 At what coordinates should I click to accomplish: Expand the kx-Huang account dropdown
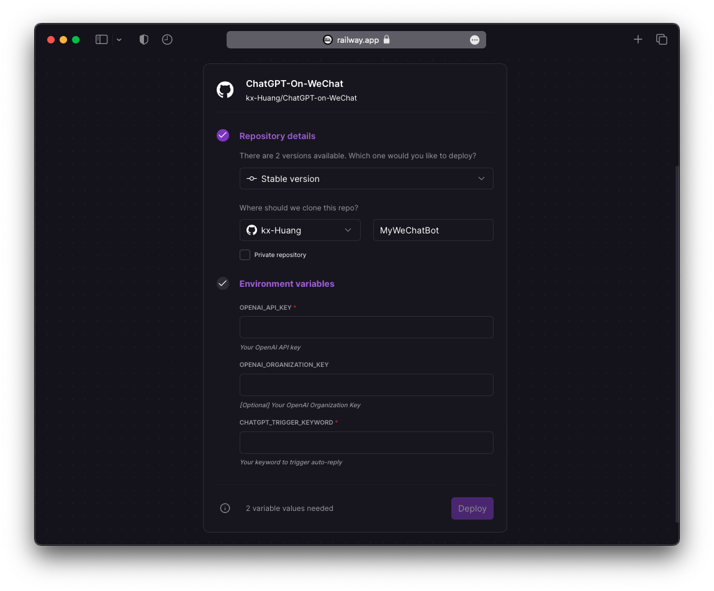300,230
